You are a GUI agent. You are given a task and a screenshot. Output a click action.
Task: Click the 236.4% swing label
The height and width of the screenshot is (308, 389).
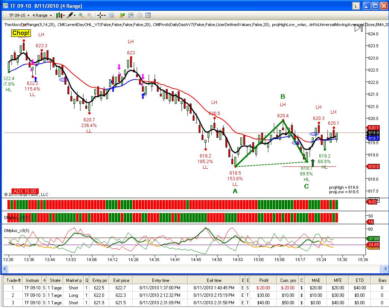click(89, 126)
